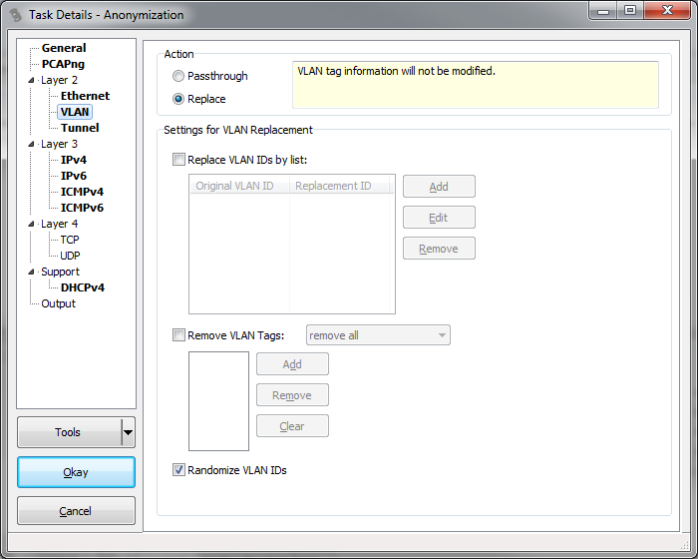Click Add beside the VLAN ID list
Screen dimensions: 698x559
pyautogui.click(x=439, y=187)
